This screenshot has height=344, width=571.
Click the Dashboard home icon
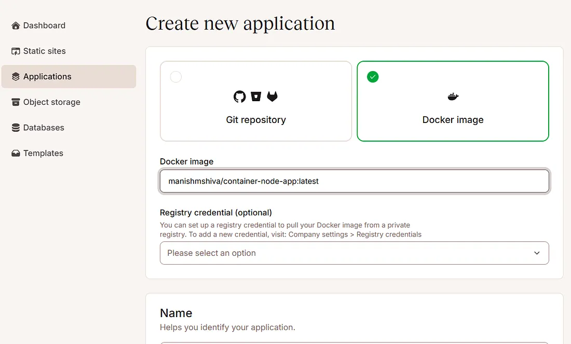(15, 25)
